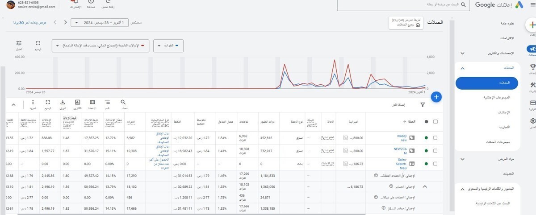
Task: Click the table search magnifier icon
Action: (x=123, y=102)
